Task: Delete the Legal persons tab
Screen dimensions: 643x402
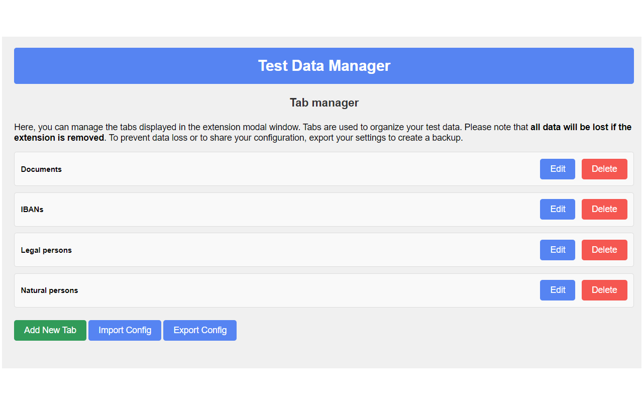Action: (x=604, y=250)
